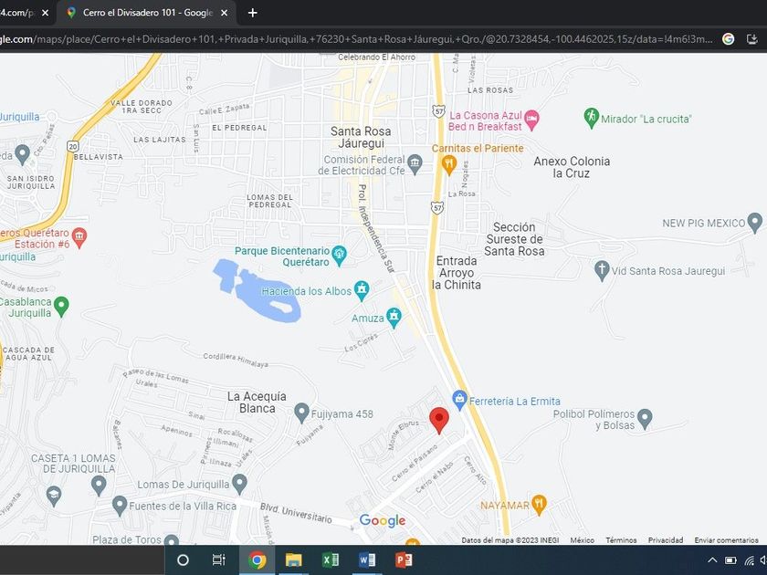Click the Cordillera Himalaya street label
This screenshot has width=767, height=575.
point(236,361)
